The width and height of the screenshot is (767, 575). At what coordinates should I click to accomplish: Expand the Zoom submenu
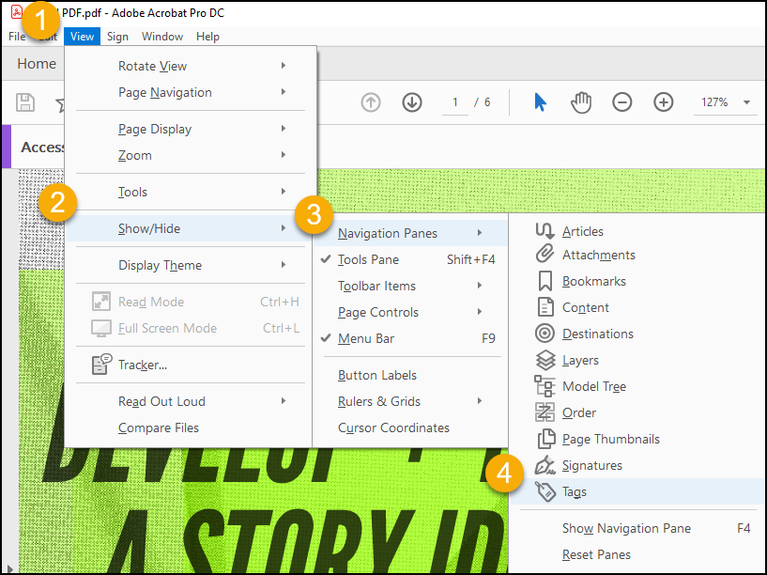tap(189, 156)
